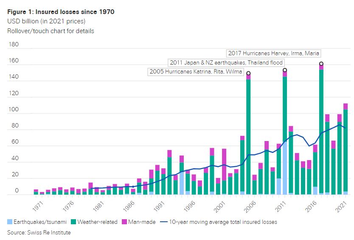Select the Man-made magenta legend swatch
Screen dimensions: 354x240
click(124, 222)
